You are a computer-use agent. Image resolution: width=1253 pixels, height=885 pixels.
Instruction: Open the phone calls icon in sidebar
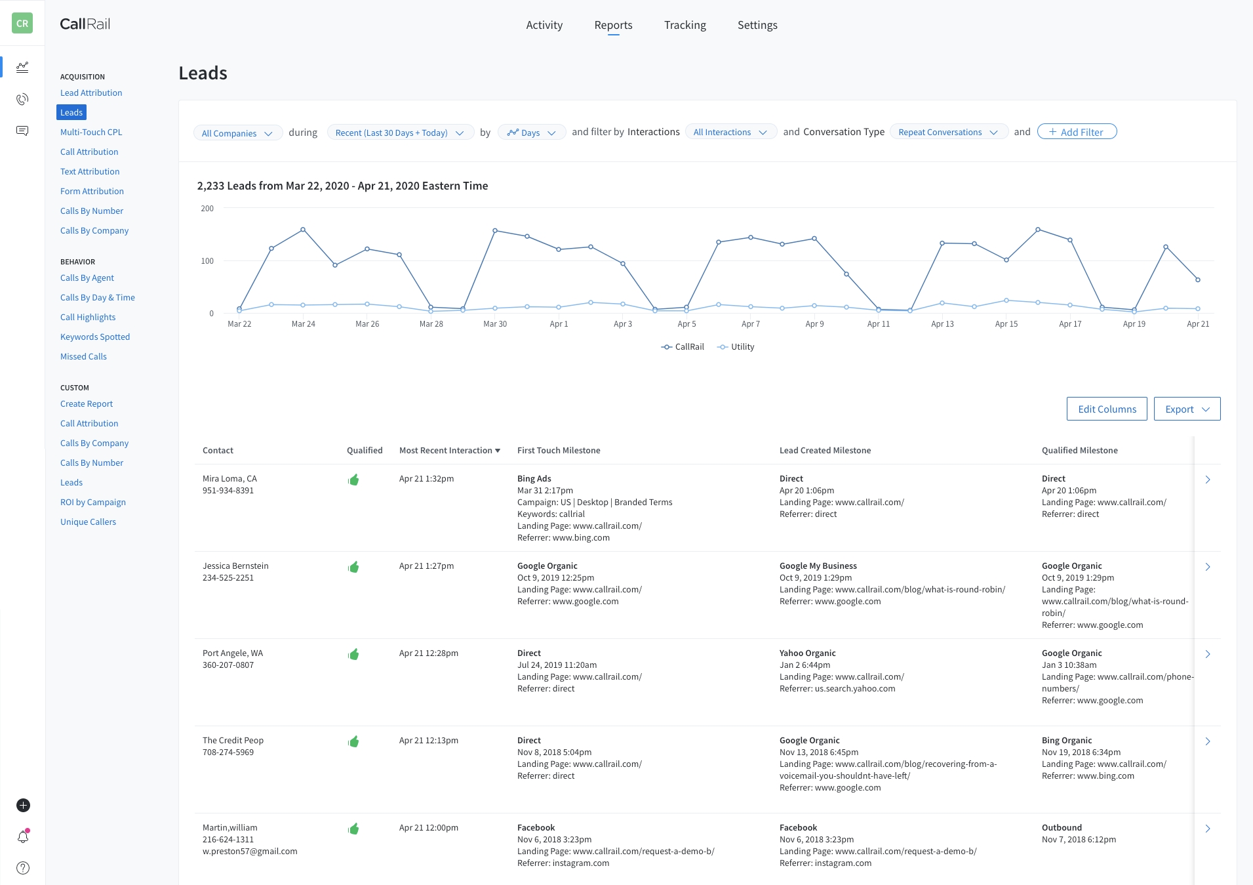click(x=22, y=99)
